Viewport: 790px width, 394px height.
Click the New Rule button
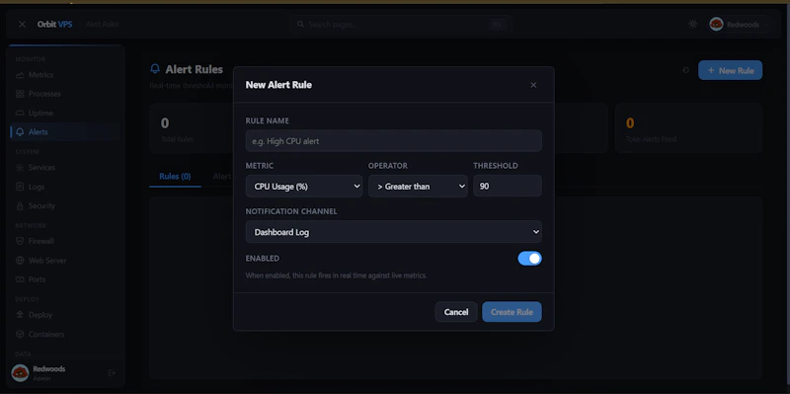pyautogui.click(x=730, y=70)
